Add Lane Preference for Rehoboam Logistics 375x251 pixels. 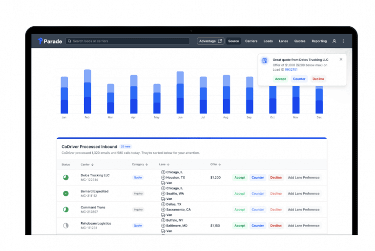pos(304,226)
